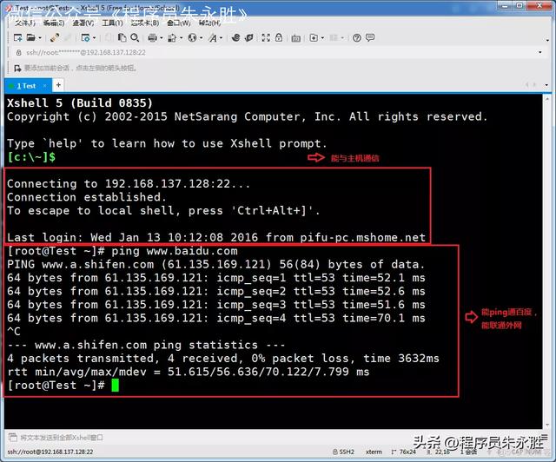Click the 'rtt min/avg/max/mdev' statistics line
Viewport: 556px width, 462px height.
(189, 372)
